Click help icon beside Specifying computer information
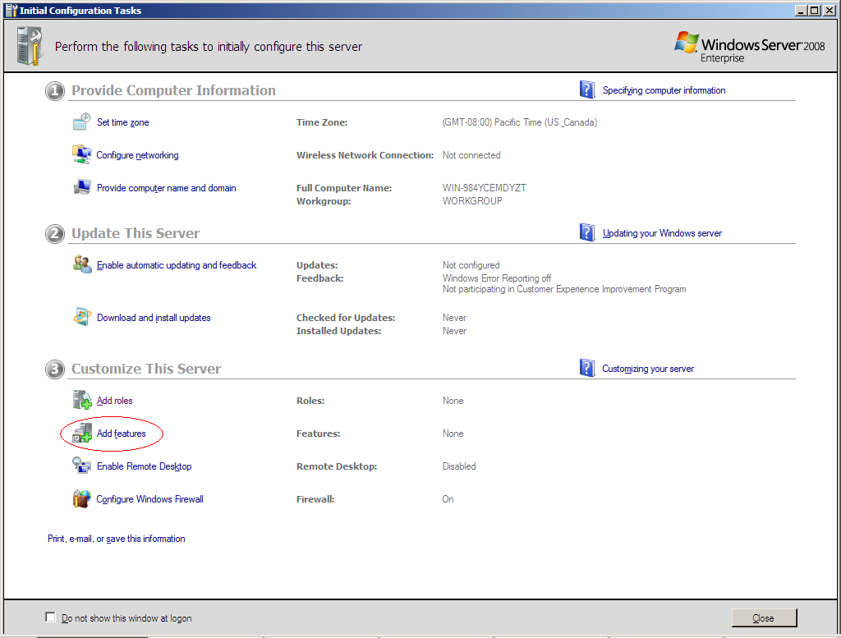This screenshot has width=841, height=638. point(587,90)
